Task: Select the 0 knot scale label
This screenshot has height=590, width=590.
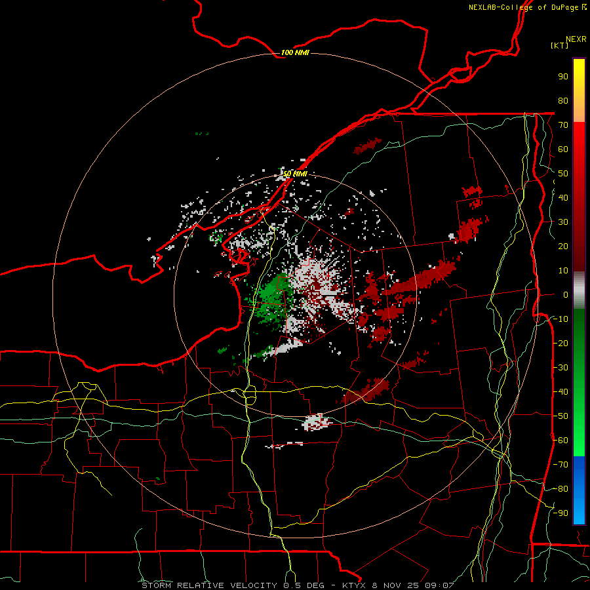Action: 566,295
